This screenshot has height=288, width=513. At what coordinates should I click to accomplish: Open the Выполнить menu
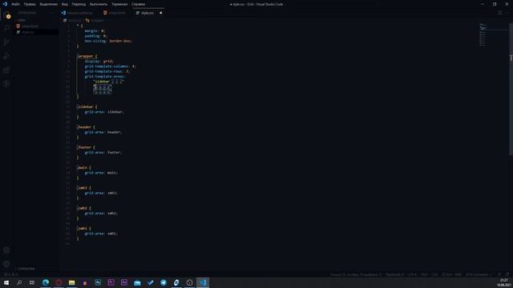pyautogui.click(x=99, y=4)
